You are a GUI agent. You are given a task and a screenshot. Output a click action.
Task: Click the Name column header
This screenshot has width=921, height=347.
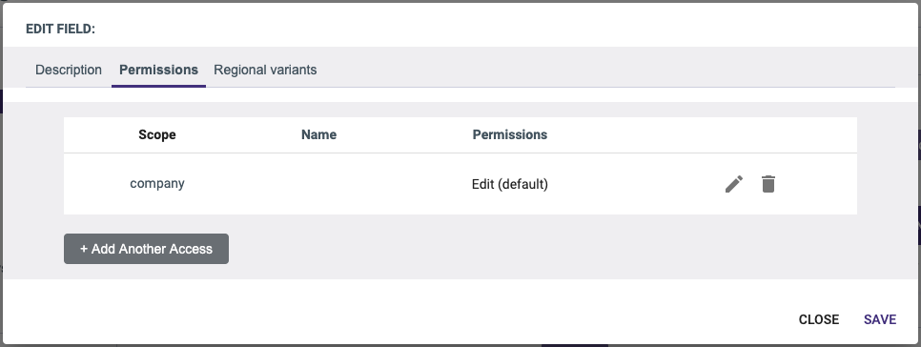point(318,134)
